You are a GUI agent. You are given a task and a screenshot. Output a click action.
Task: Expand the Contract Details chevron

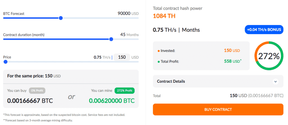(x=275, y=81)
